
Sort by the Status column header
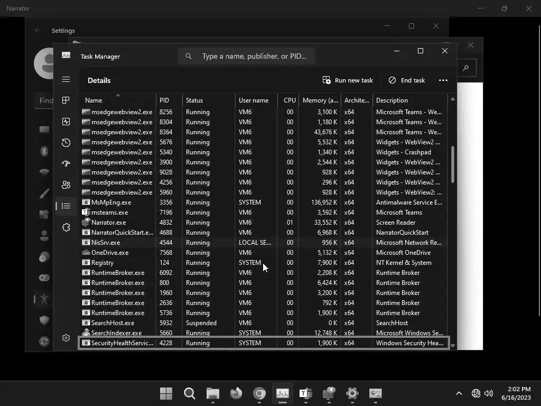(209, 100)
